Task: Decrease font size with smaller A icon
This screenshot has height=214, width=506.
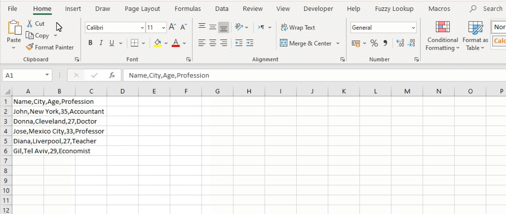Action: [183, 27]
